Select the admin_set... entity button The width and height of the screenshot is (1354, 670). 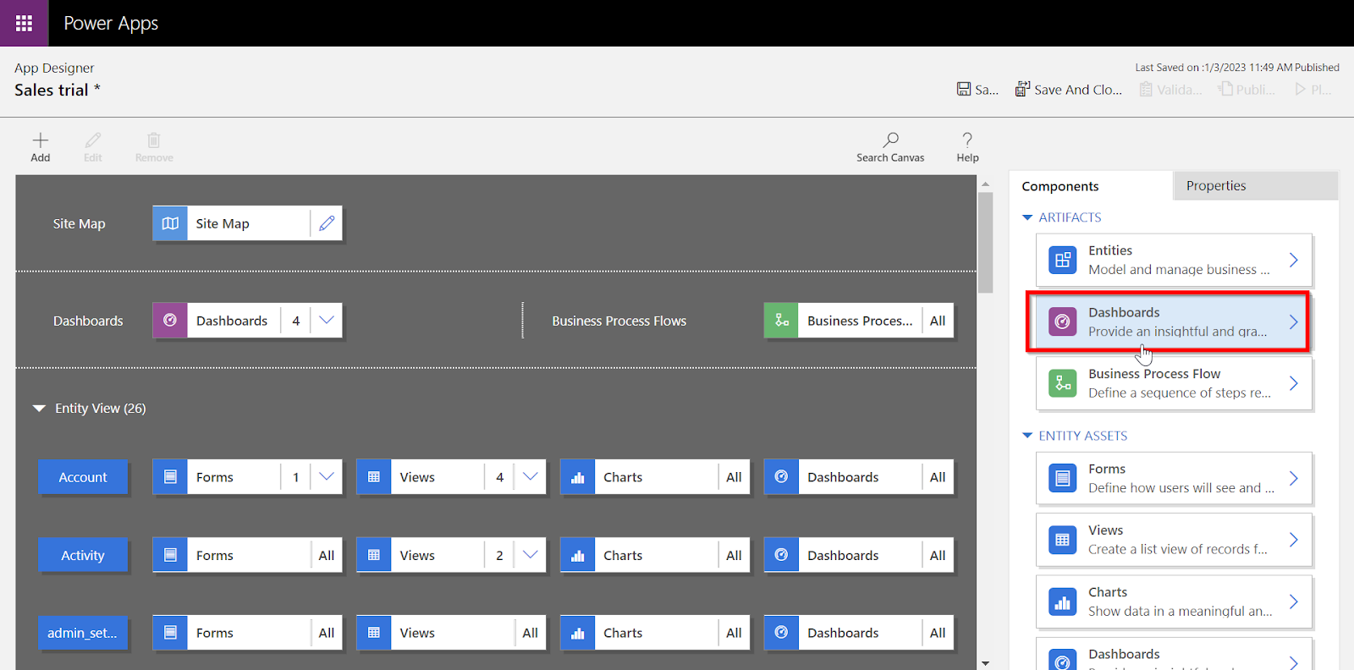coord(83,633)
